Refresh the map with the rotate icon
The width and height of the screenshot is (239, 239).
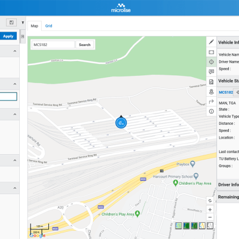(210, 201)
